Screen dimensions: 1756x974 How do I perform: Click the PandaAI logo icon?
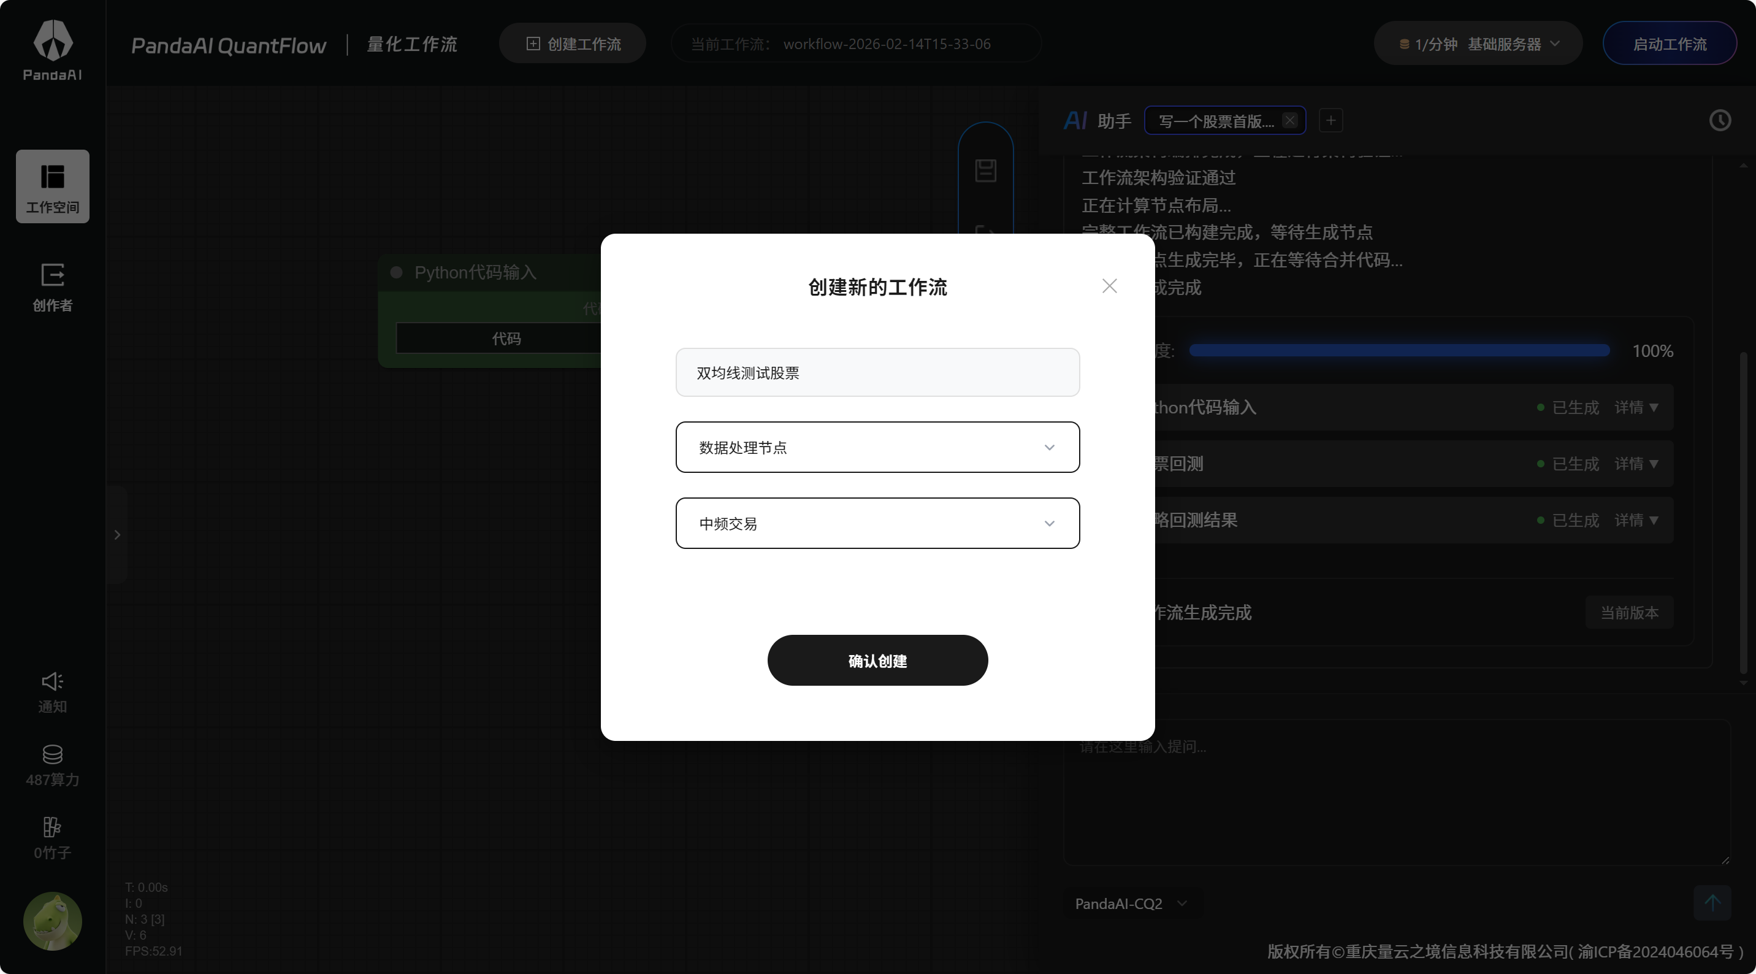tap(53, 50)
